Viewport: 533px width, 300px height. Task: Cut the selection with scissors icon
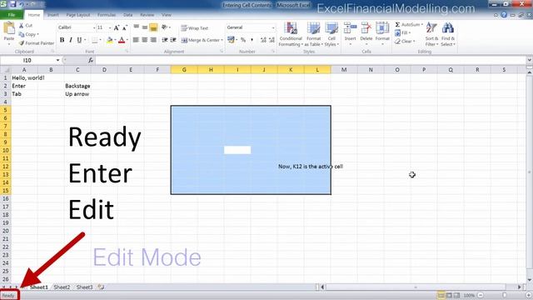coord(22,26)
